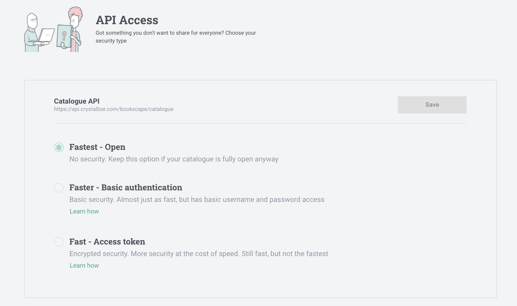The height and width of the screenshot is (306, 517).
Task: Click the "Fast - Access token" label text
Action: (107, 242)
